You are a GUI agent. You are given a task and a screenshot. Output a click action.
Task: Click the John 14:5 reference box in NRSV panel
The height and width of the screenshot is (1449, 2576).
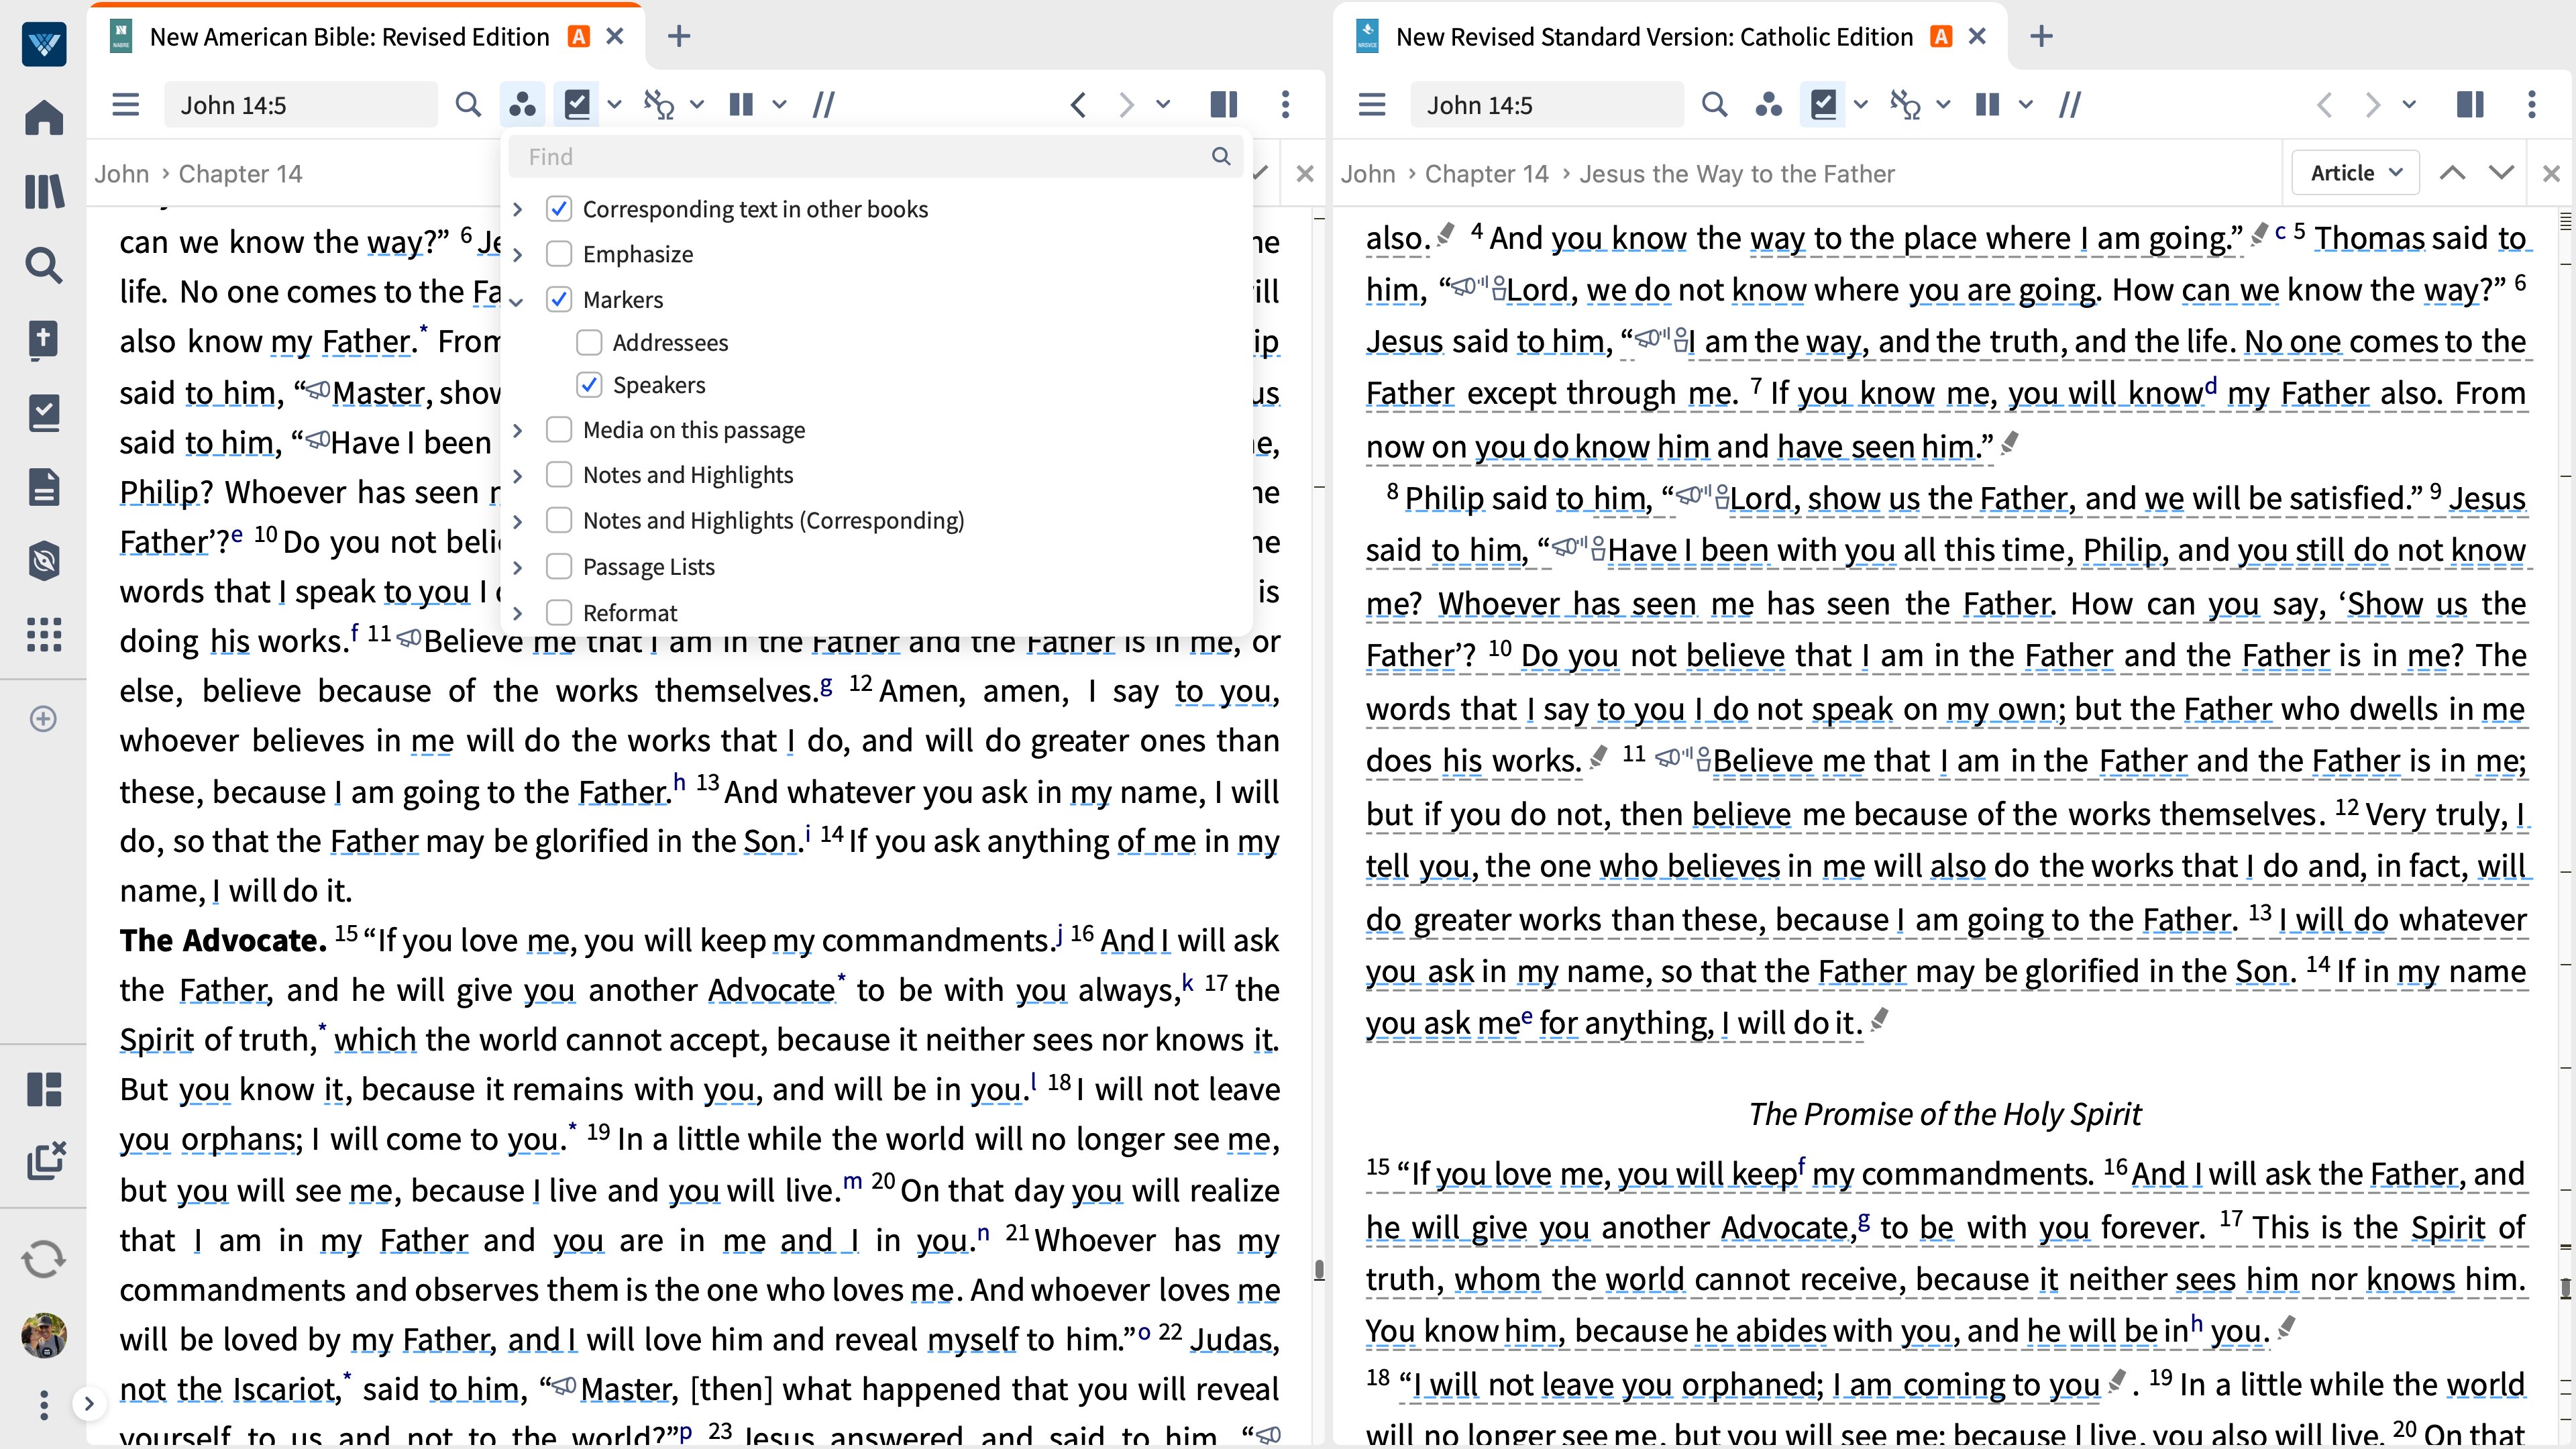pyautogui.click(x=1546, y=104)
